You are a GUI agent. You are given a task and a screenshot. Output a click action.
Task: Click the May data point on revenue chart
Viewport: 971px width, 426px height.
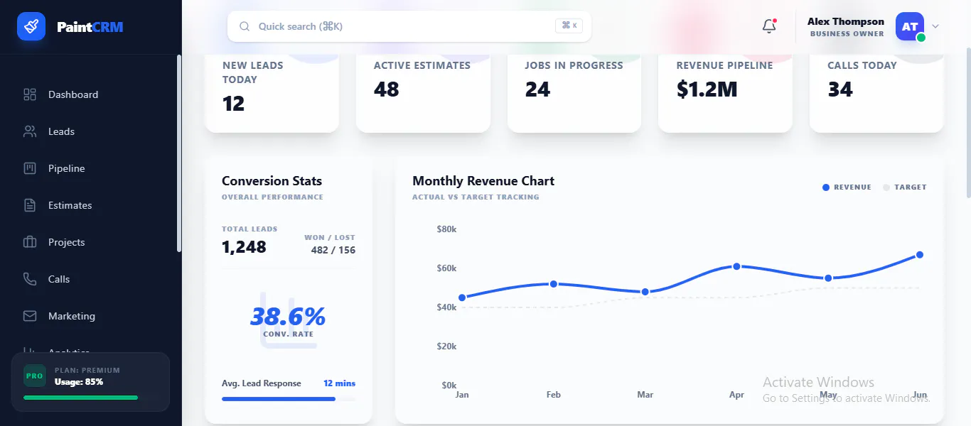point(828,278)
